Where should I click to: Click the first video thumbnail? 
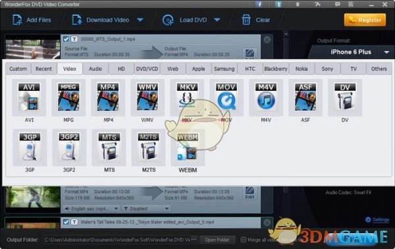click(x=33, y=47)
